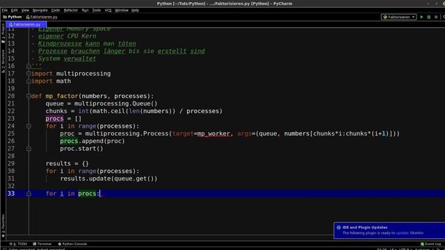Open the TODO tool window
The width and height of the screenshot is (445, 250).
(x=19, y=244)
